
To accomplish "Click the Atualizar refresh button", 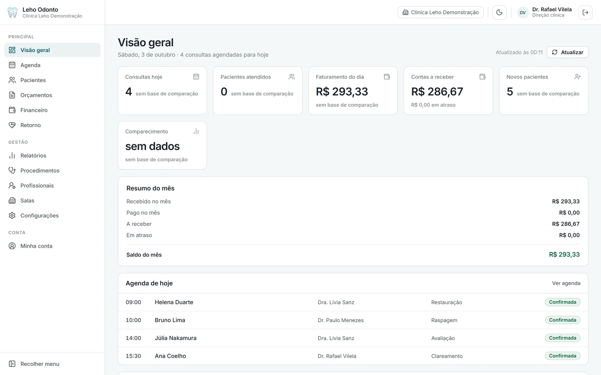I will click(568, 52).
